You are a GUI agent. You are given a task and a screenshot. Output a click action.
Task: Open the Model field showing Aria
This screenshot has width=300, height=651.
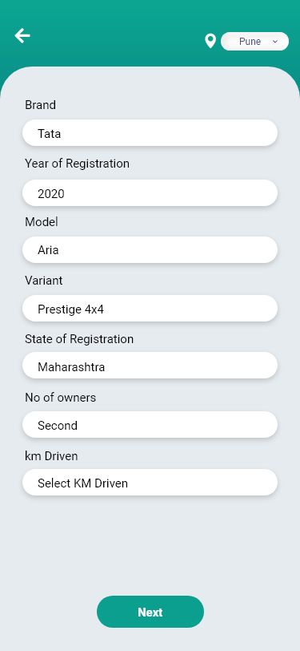point(150,250)
